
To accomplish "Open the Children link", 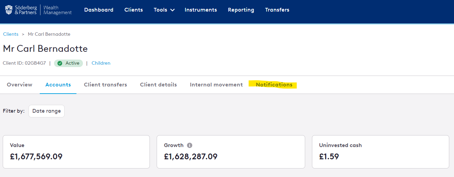I will coord(101,63).
